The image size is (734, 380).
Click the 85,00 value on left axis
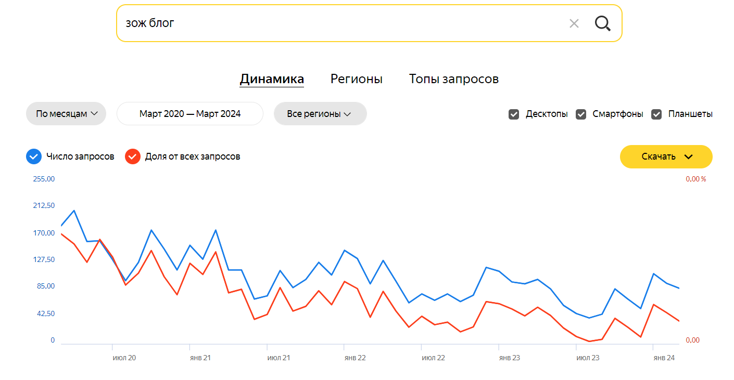(x=46, y=286)
